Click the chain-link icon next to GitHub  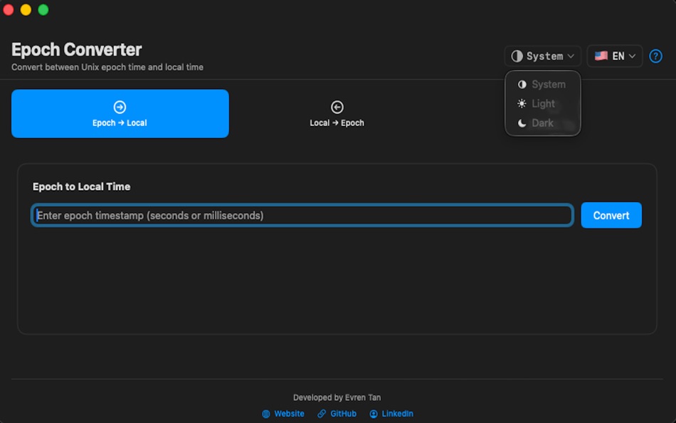322,414
